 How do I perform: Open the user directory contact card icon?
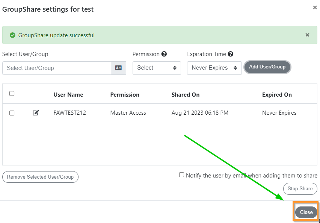[118, 68]
